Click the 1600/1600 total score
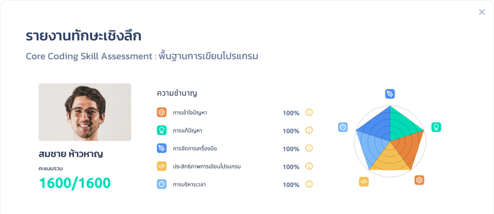 pyautogui.click(x=75, y=183)
